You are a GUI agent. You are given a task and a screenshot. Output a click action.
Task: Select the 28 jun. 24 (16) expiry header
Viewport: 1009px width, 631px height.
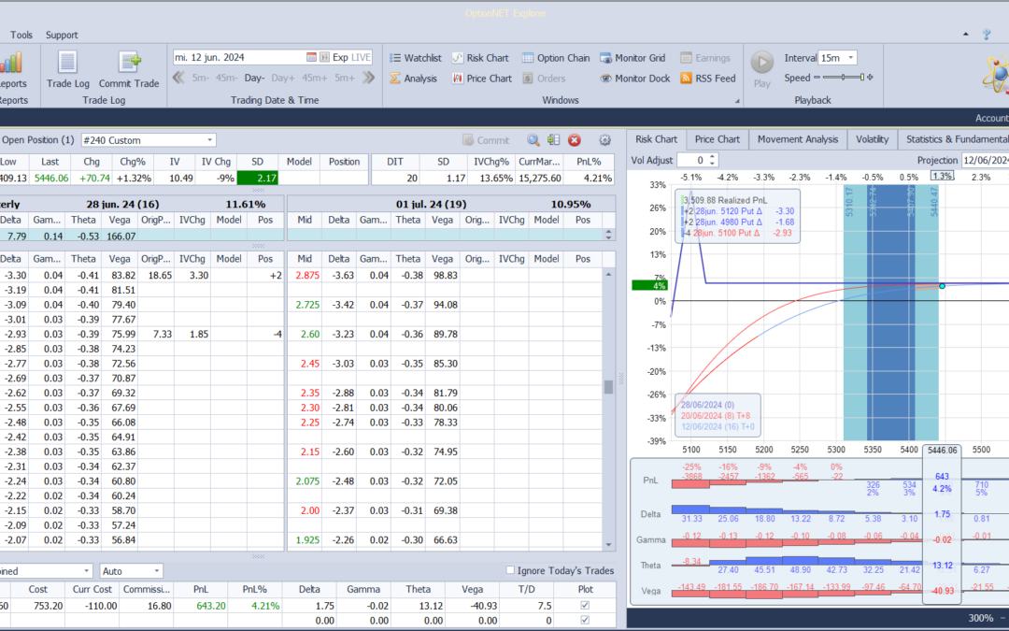click(122, 204)
